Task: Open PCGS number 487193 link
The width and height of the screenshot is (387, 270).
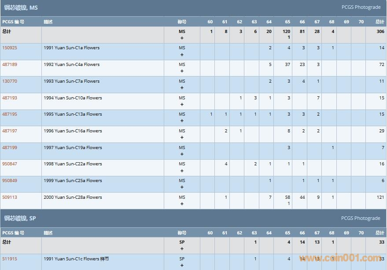Action: pyautogui.click(x=10, y=98)
